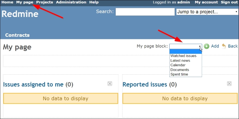This screenshot has height=119, width=239.
Task: Open the Issues assigned to me link
Action: click(33, 84)
